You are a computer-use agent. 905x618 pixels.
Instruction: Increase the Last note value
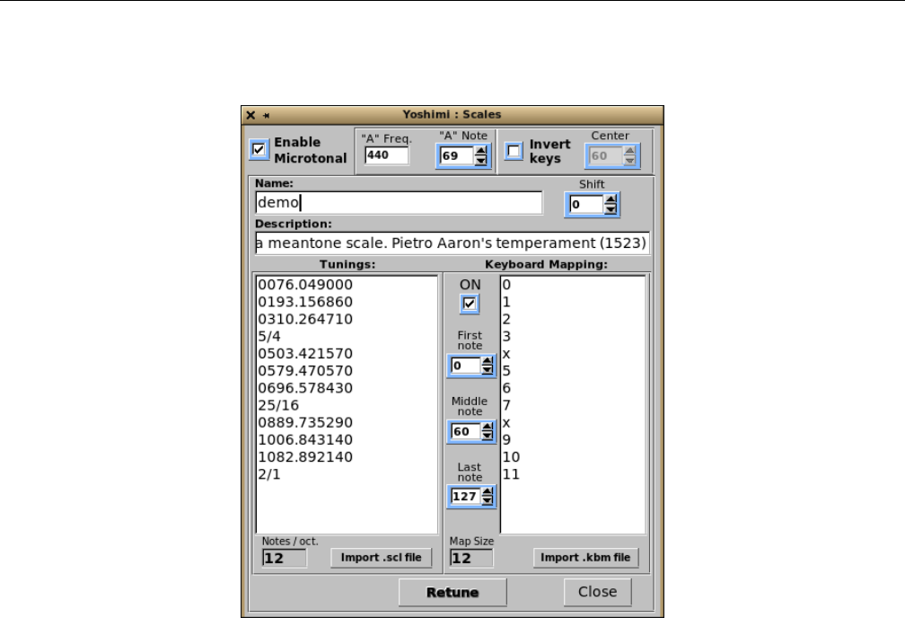(x=488, y=492)
